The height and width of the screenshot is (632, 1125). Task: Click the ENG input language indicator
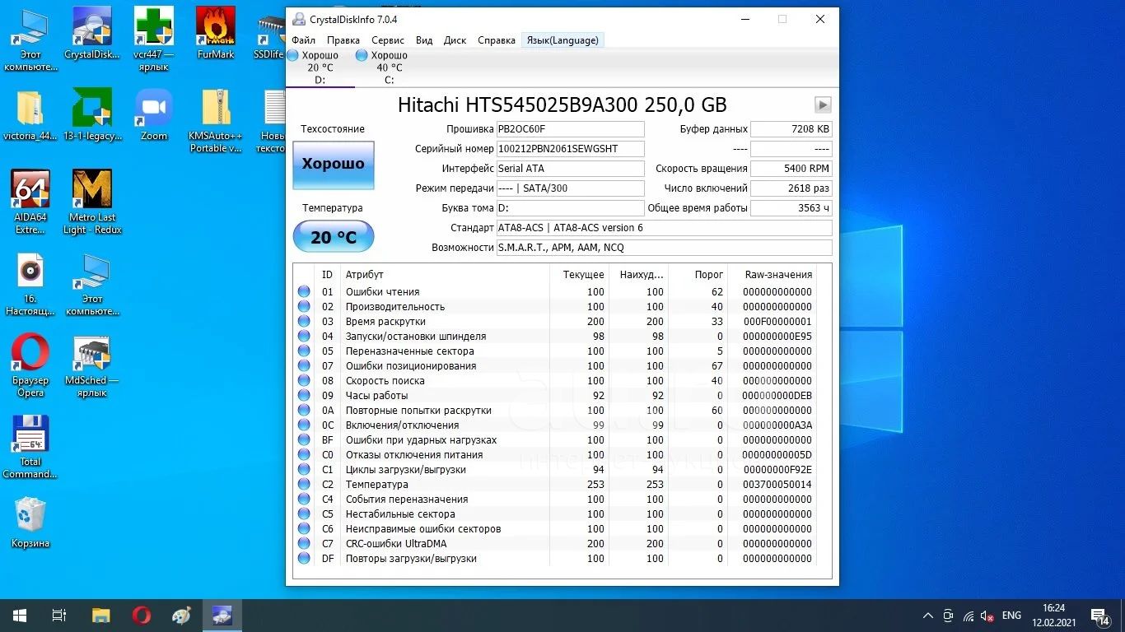pyautogui.click(x=1011, y=616)
